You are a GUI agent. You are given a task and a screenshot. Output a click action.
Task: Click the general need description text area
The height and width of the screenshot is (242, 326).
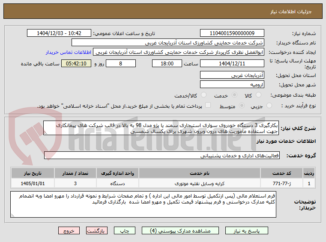pos(161,128)
